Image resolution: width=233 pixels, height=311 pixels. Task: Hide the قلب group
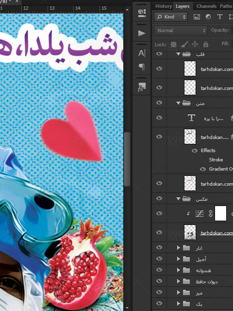[x=159, y=53]
